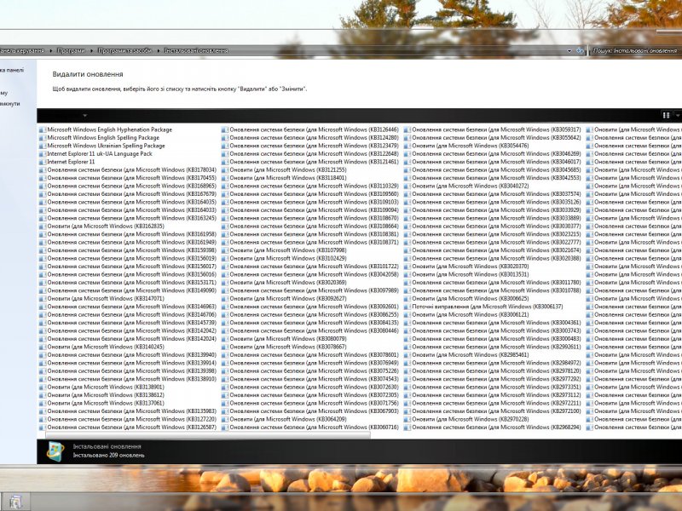Click the icon of security update KB3156019
The image size is (682, 511).
pos(43,258)
